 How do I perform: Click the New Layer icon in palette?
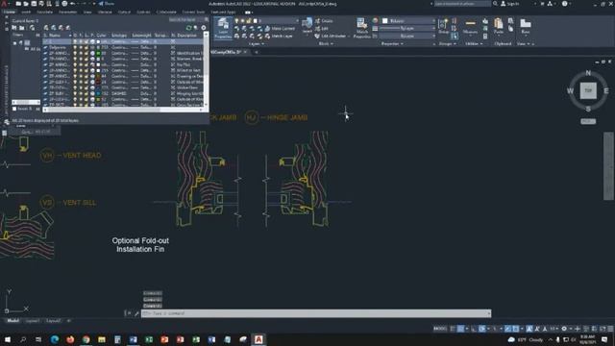[x=46, y=28]
